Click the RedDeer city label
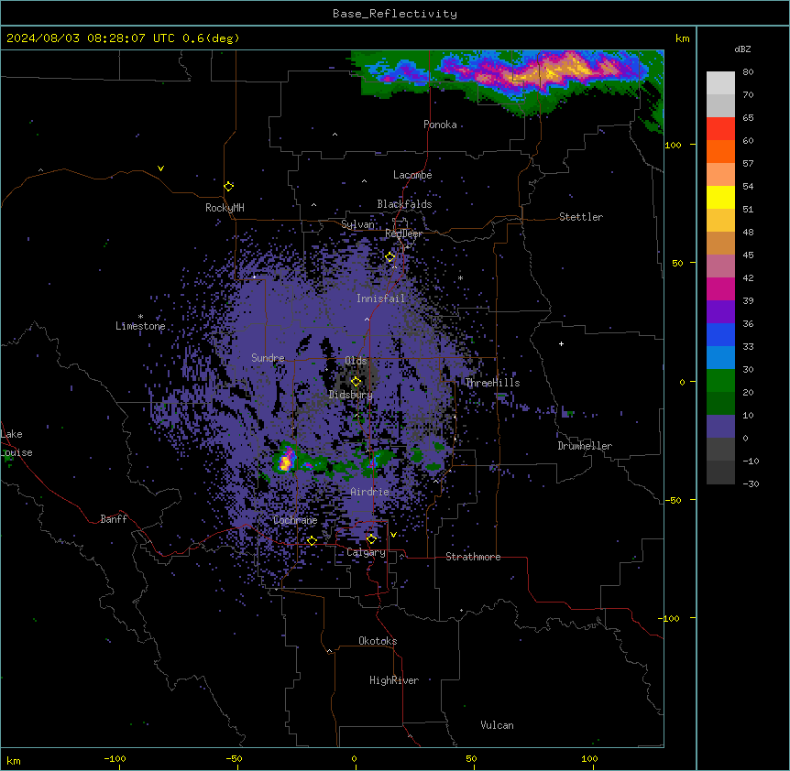 pos(403,233)
